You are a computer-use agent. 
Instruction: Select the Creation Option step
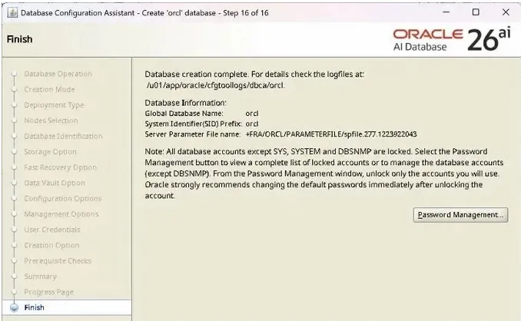(x=51, y=245)
